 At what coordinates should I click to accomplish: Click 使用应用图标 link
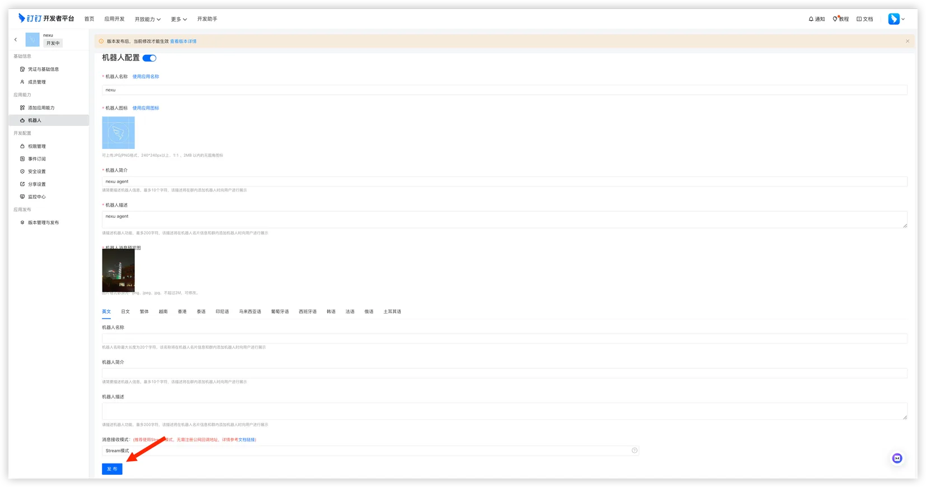146,108
